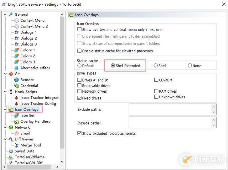Viewport: 228px width, 170px height.
Task: Click the Credential icon
Action: coord(17,86)
